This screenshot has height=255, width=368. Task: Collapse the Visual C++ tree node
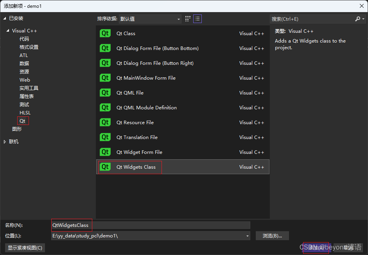coord(8,31)
